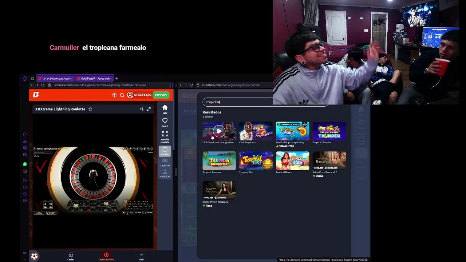Open the Club Tropicana game thumbnail
Viewport: 466px width, 262px height.
pyautogui.click(x=256, y=131)
